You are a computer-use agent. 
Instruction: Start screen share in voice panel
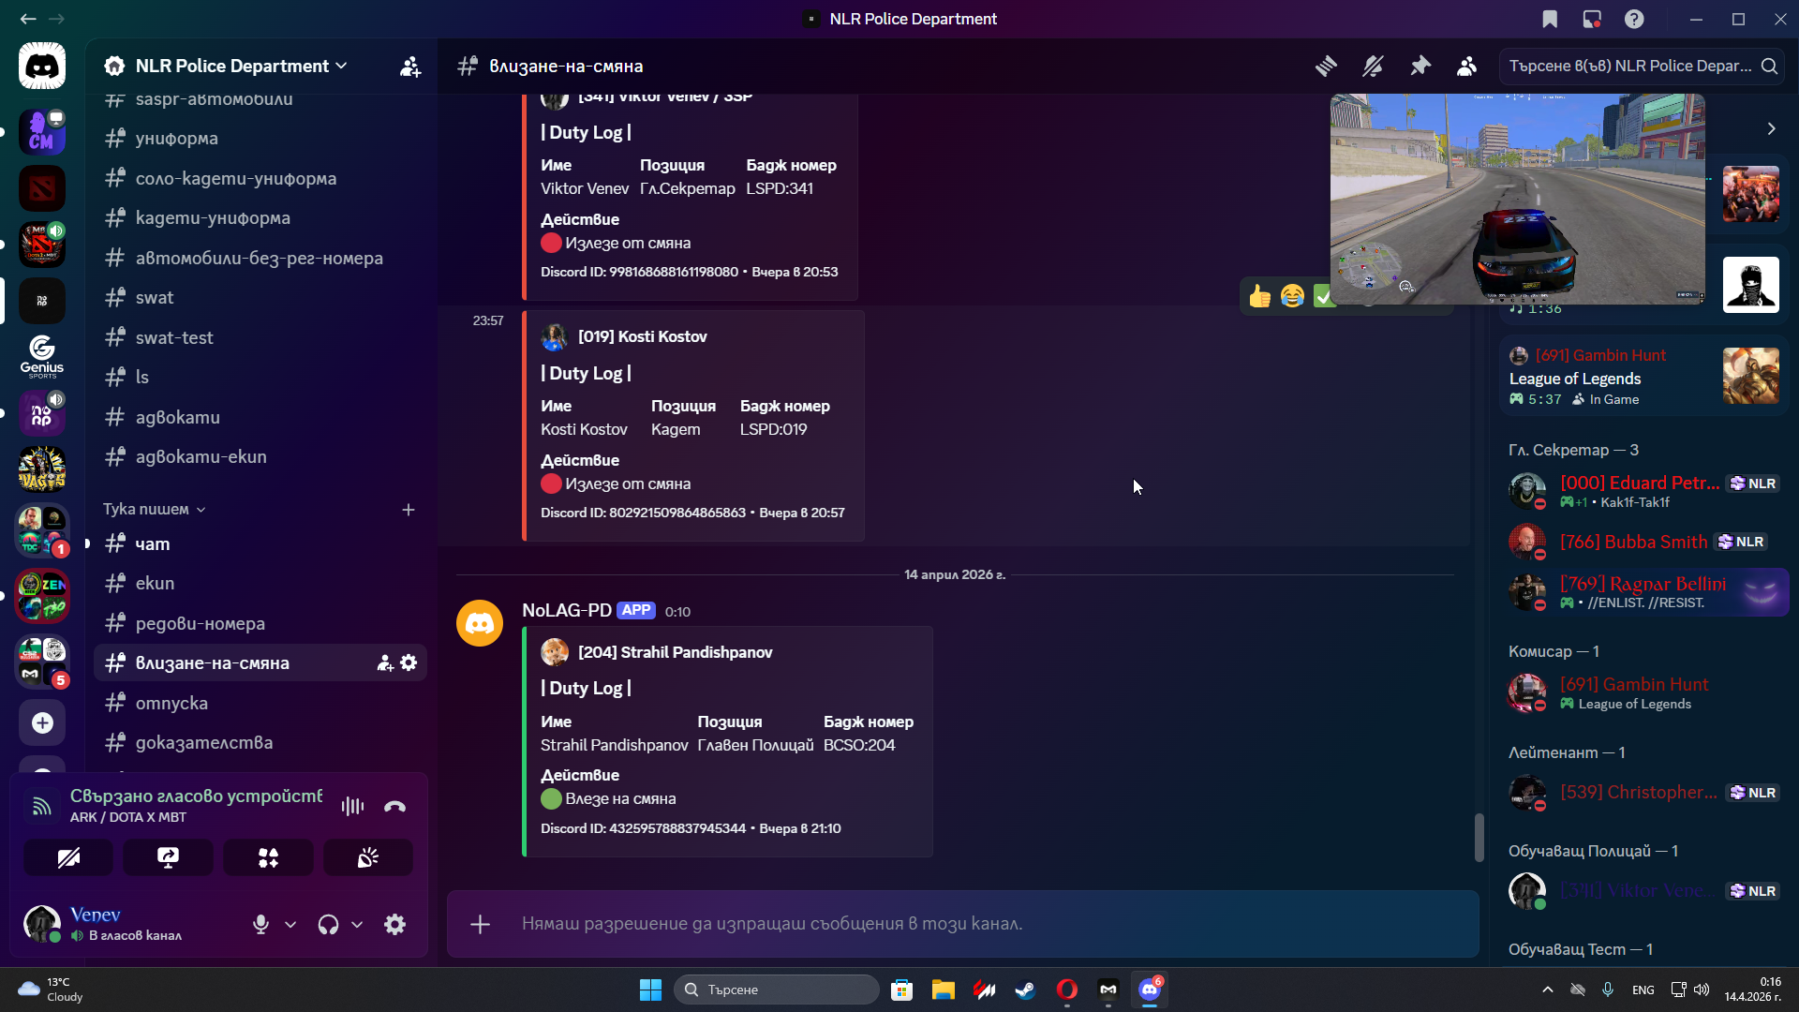169,857
